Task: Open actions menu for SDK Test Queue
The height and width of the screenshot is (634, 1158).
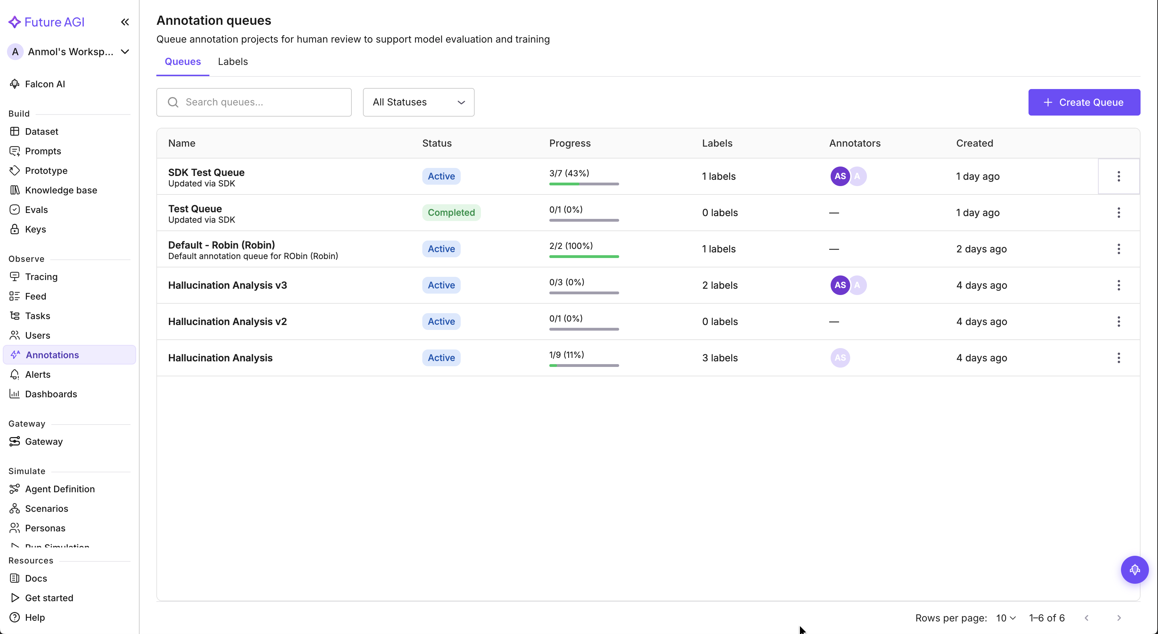Action: 1119,176
